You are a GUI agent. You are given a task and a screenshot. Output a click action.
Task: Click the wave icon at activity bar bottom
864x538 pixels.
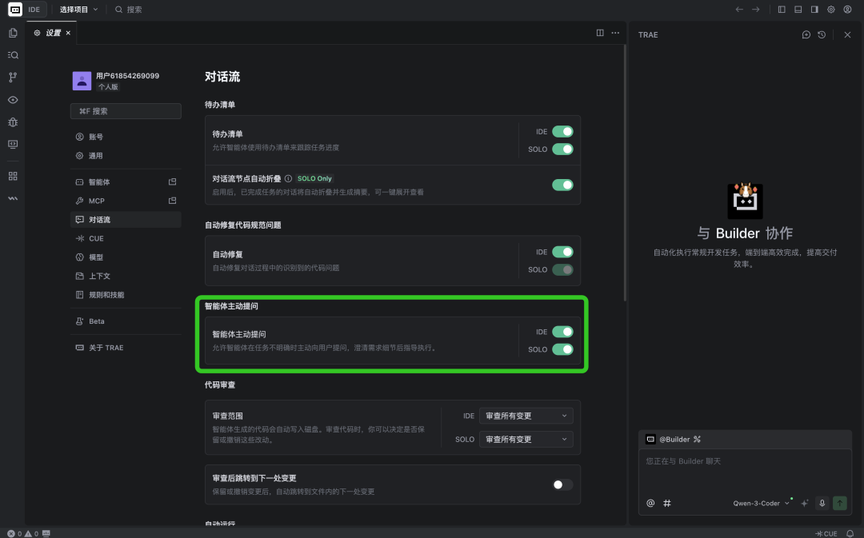point(13,198)
